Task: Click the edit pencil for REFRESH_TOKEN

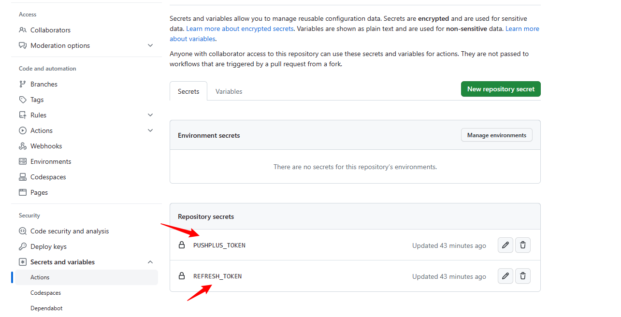Action: click(x=505, y=276)
